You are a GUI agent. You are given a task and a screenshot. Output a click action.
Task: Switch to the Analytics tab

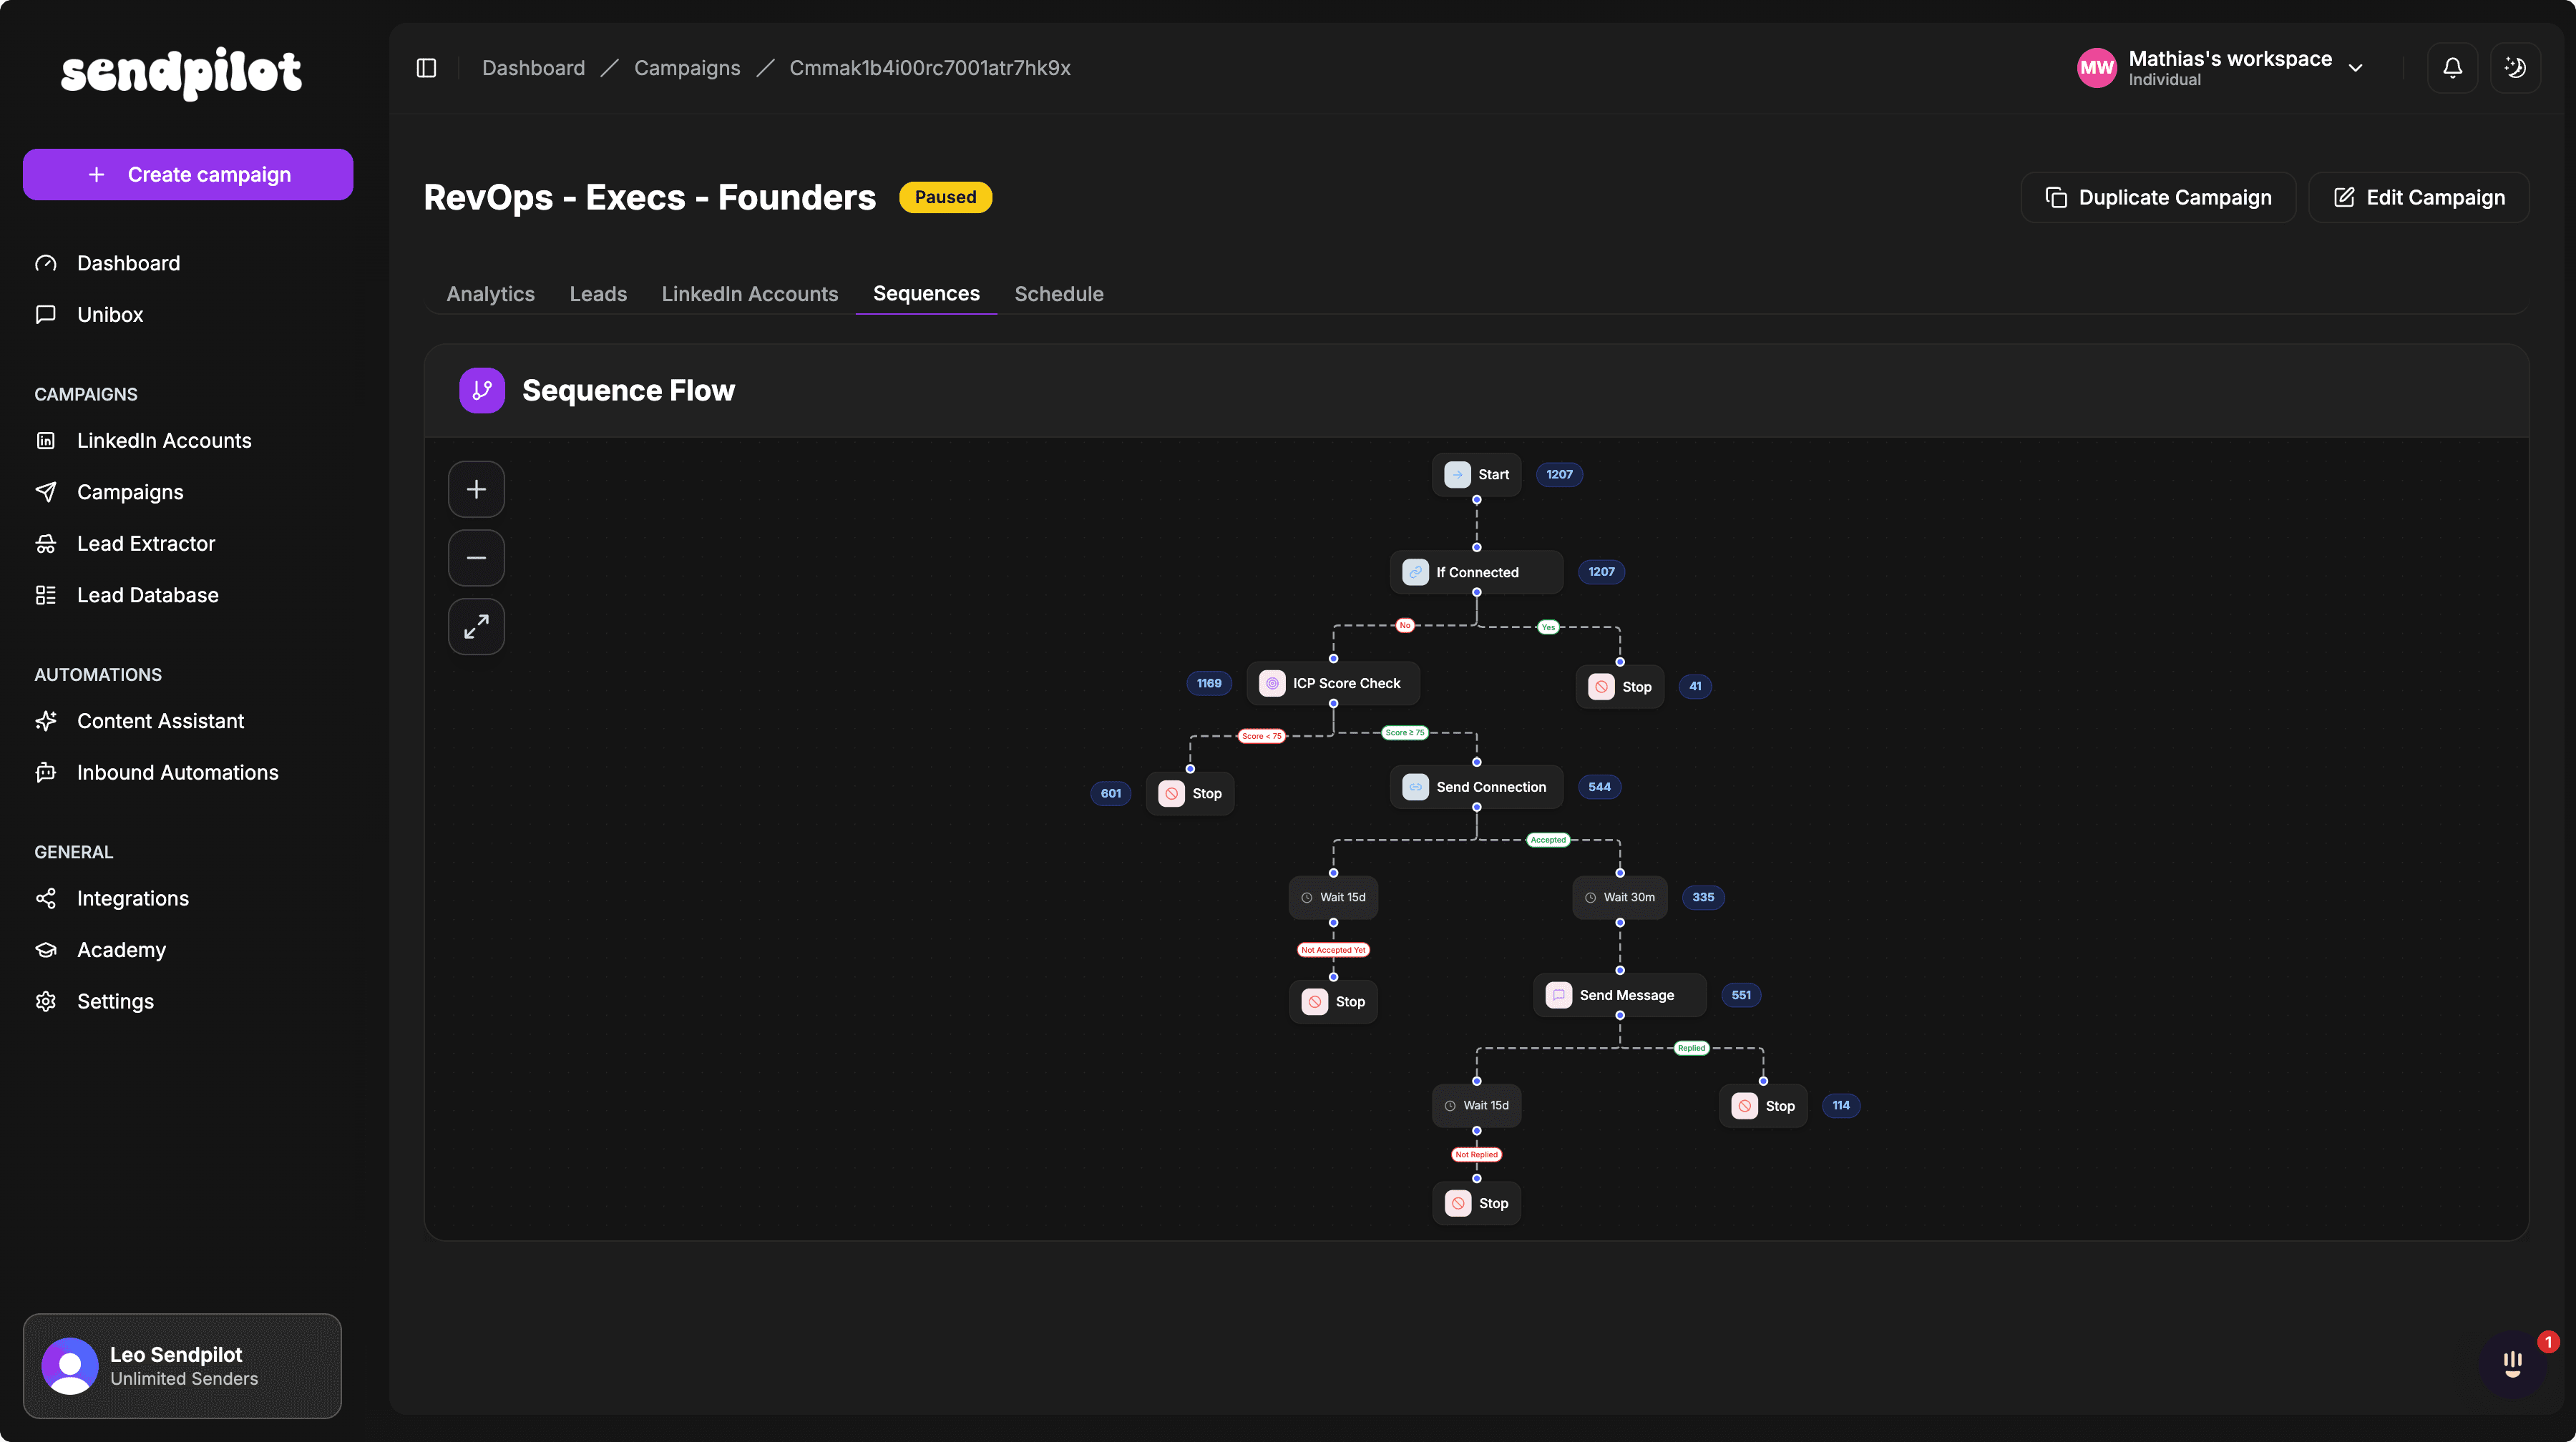pos(490,294)
